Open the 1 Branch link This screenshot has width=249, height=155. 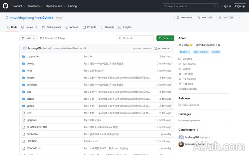point(46,38)
